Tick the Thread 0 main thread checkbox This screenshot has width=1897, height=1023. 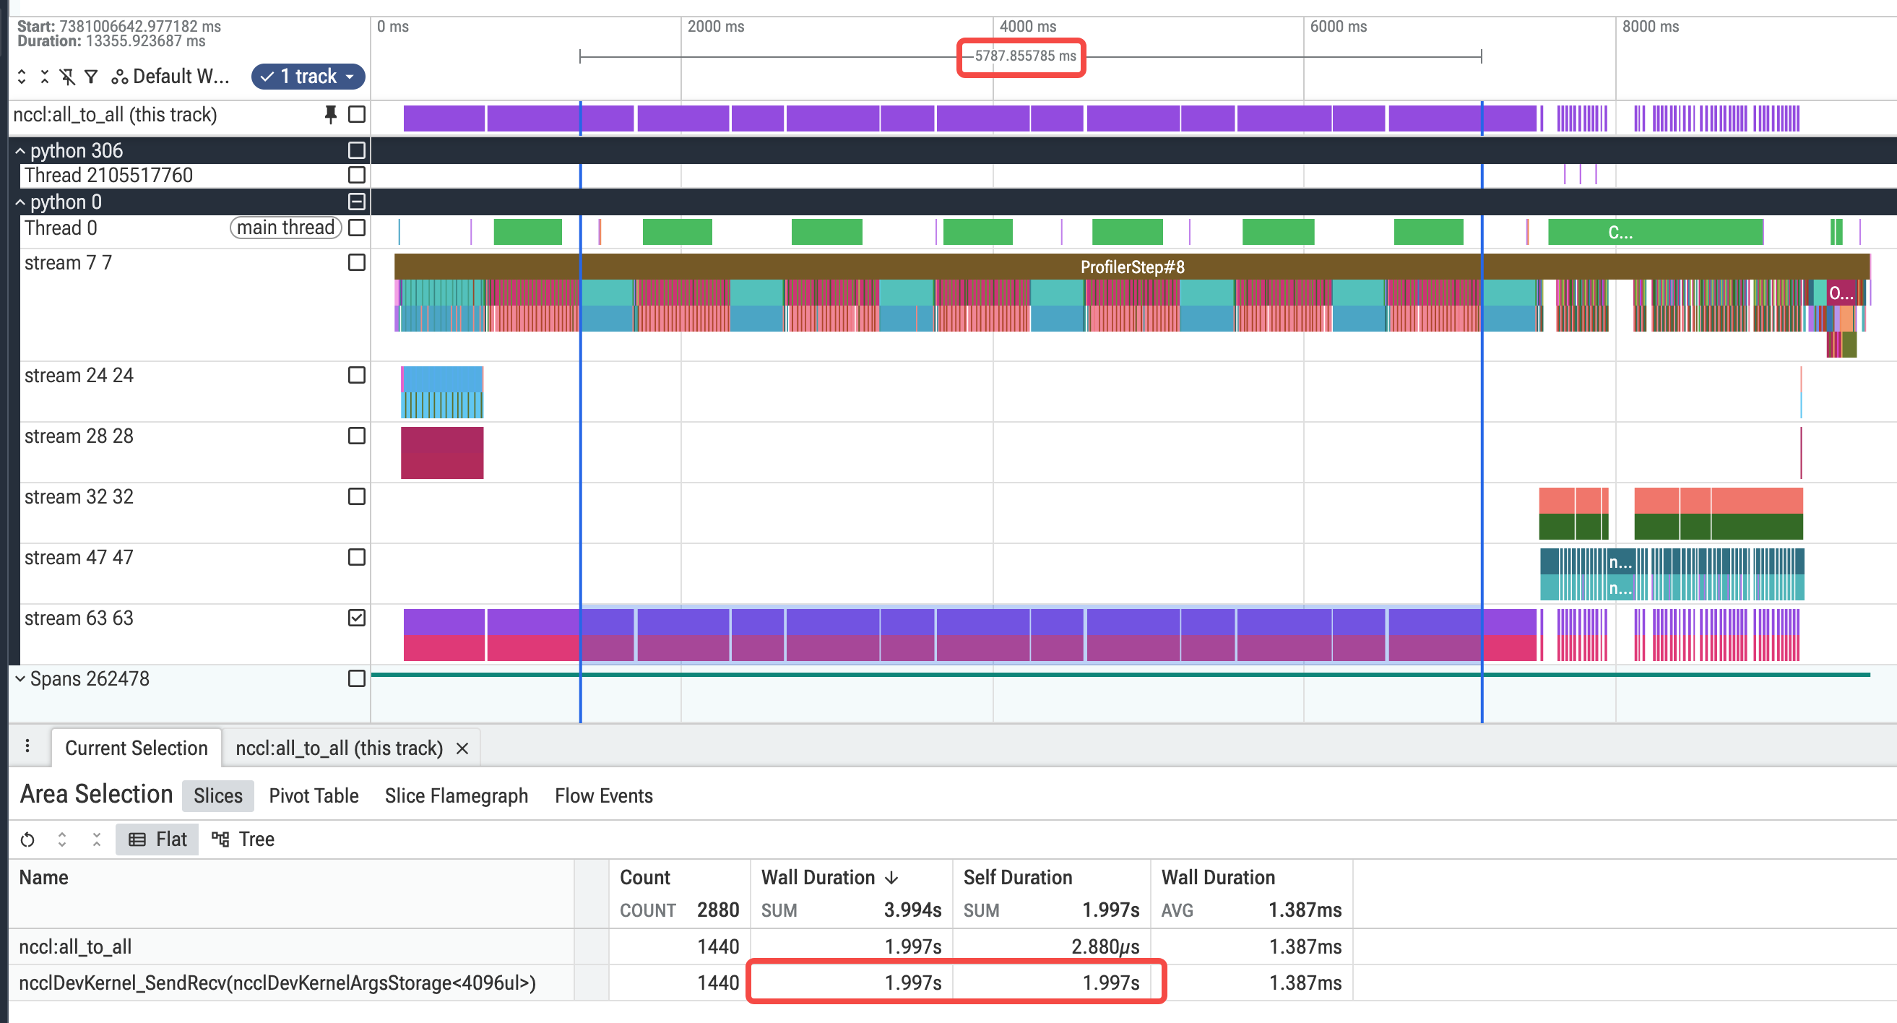tap(356, 228)
